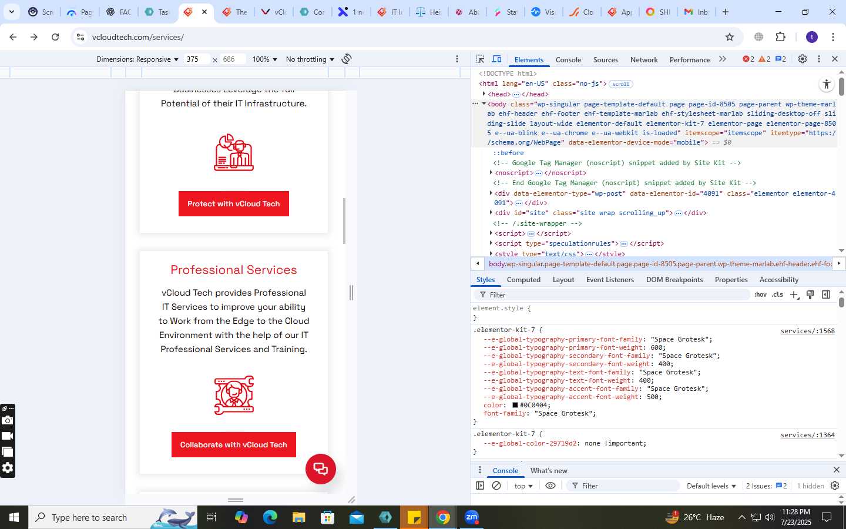Expand the div id site node
The width and height of the screenshot is (846, 529).
pyautogui.click(x=491, y=213)
